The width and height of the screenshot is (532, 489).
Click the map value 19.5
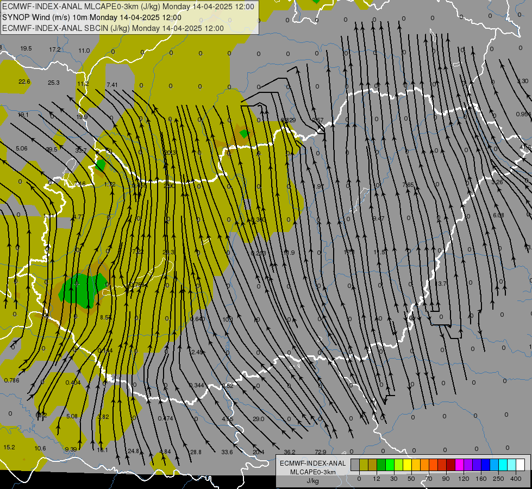click(x=26, y=48)
